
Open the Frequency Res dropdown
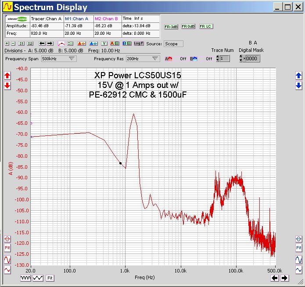pyautogui.click(x=143, y=58)
